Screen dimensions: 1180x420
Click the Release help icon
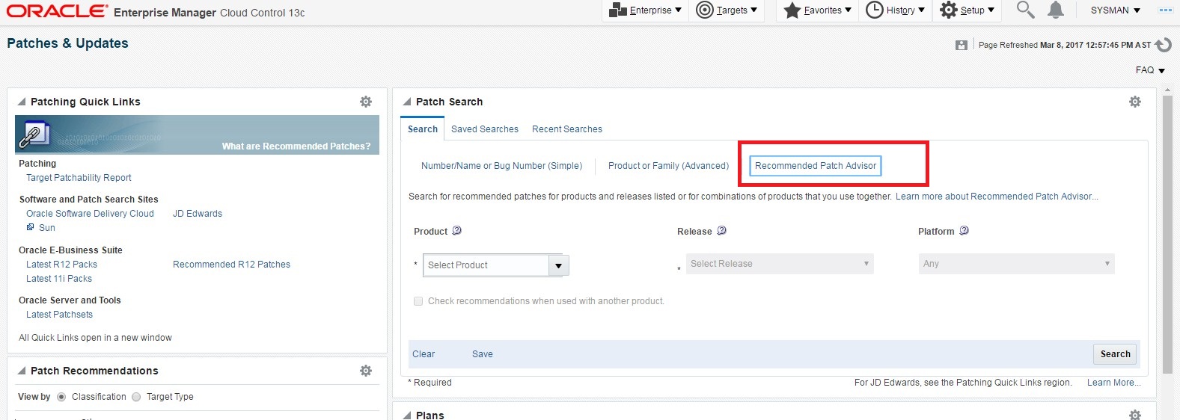coord(722,231)
